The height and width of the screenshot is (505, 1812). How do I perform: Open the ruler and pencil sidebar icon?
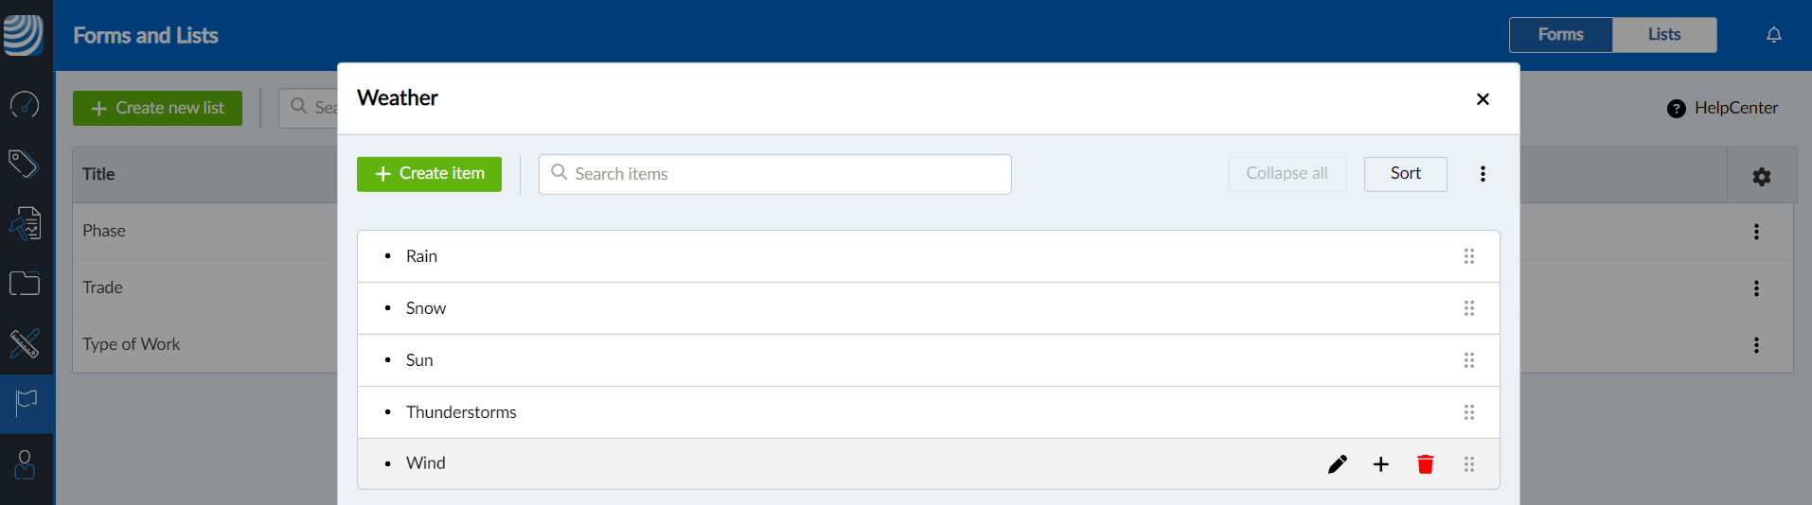[x=25, y=343]
